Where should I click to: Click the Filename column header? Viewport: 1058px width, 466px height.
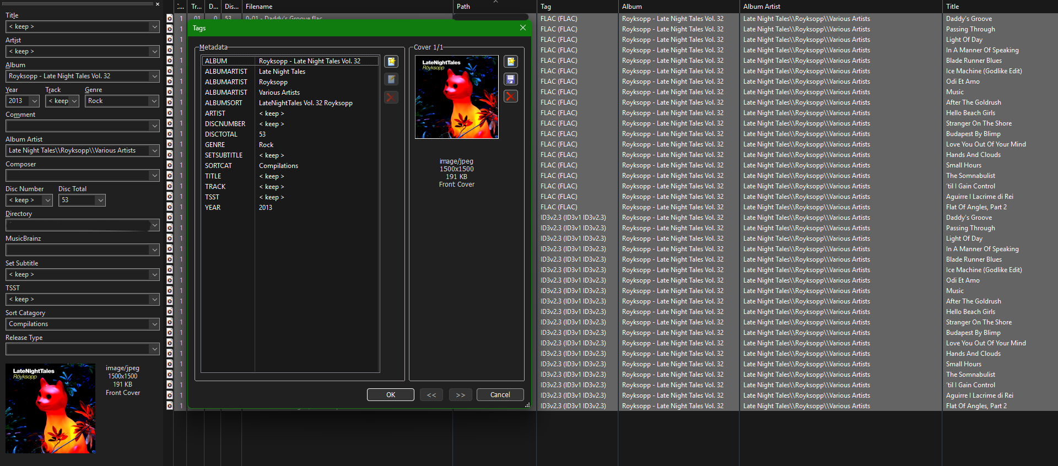point(259,7)
